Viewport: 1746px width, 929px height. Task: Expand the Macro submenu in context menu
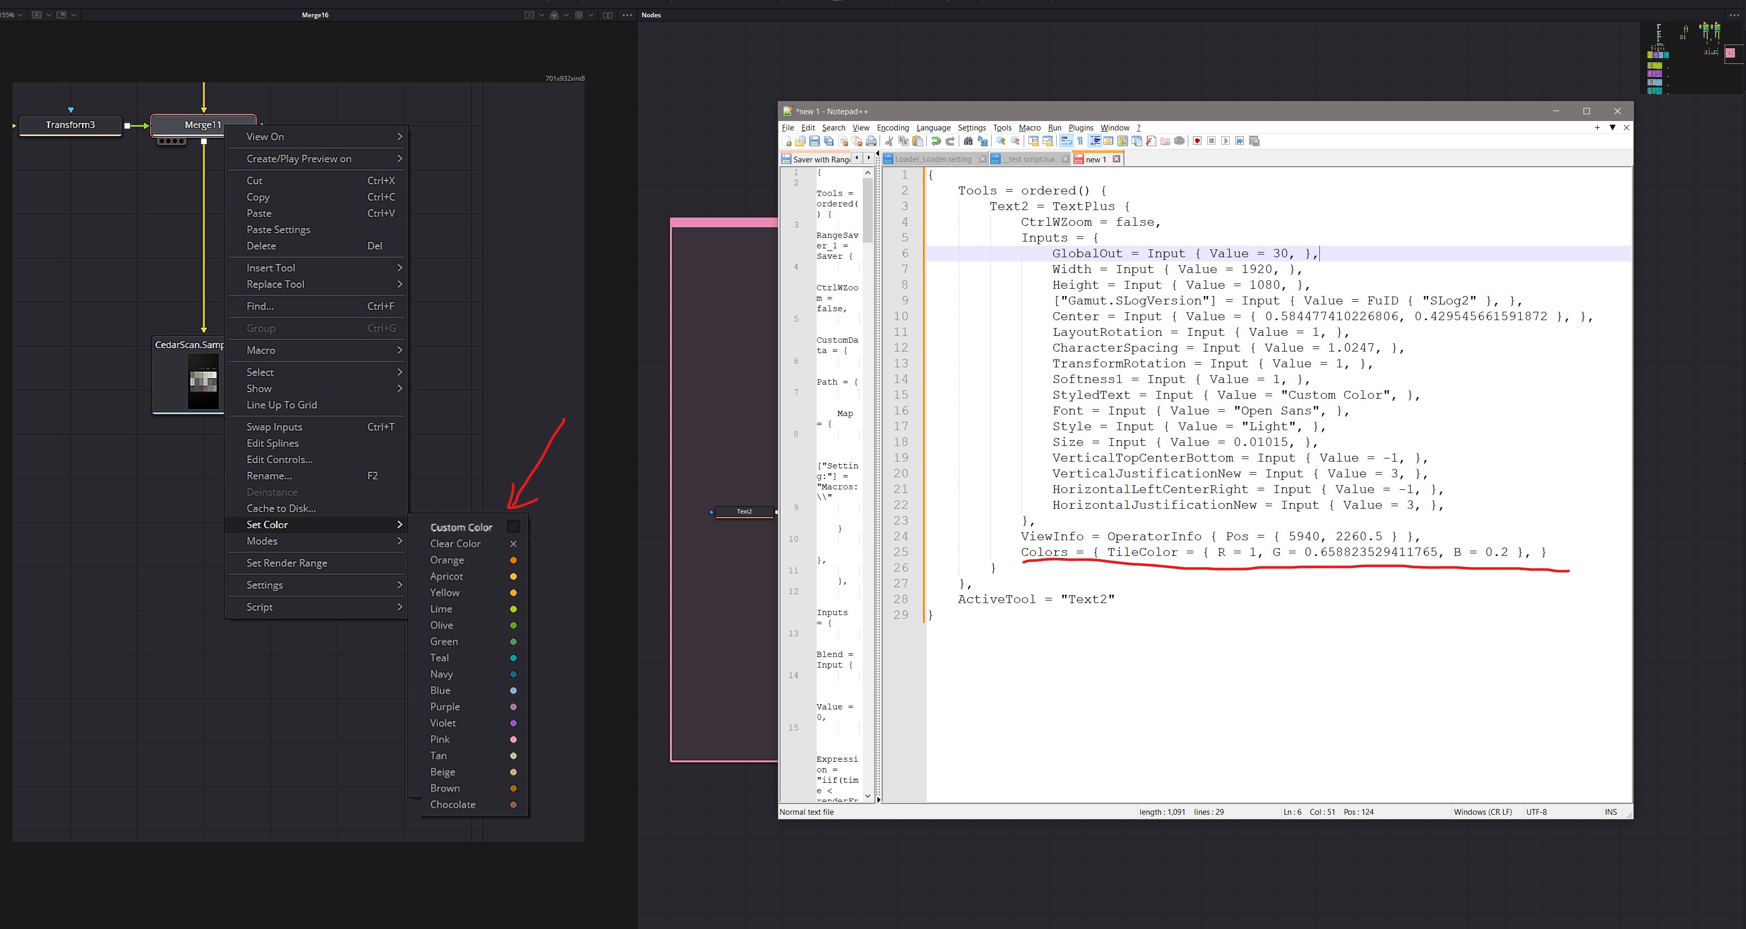point(317,349)
